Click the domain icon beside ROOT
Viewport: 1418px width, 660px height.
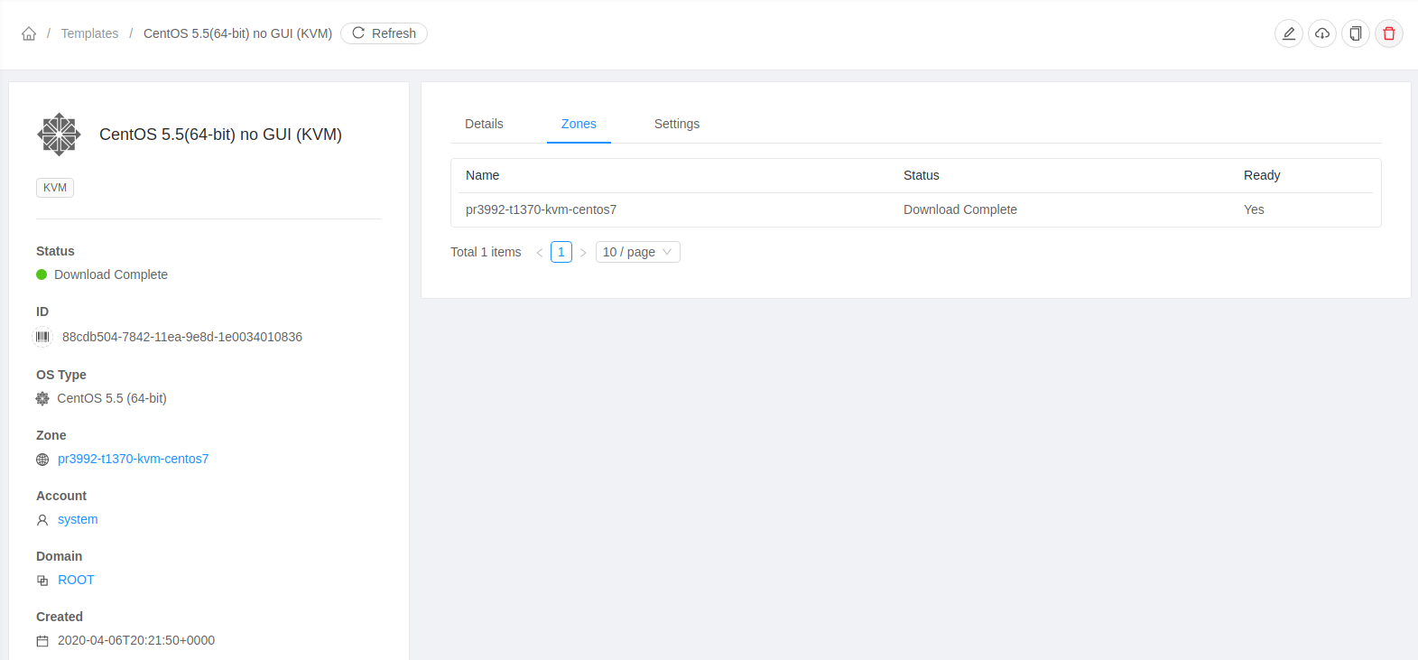(x=42, y=581)
